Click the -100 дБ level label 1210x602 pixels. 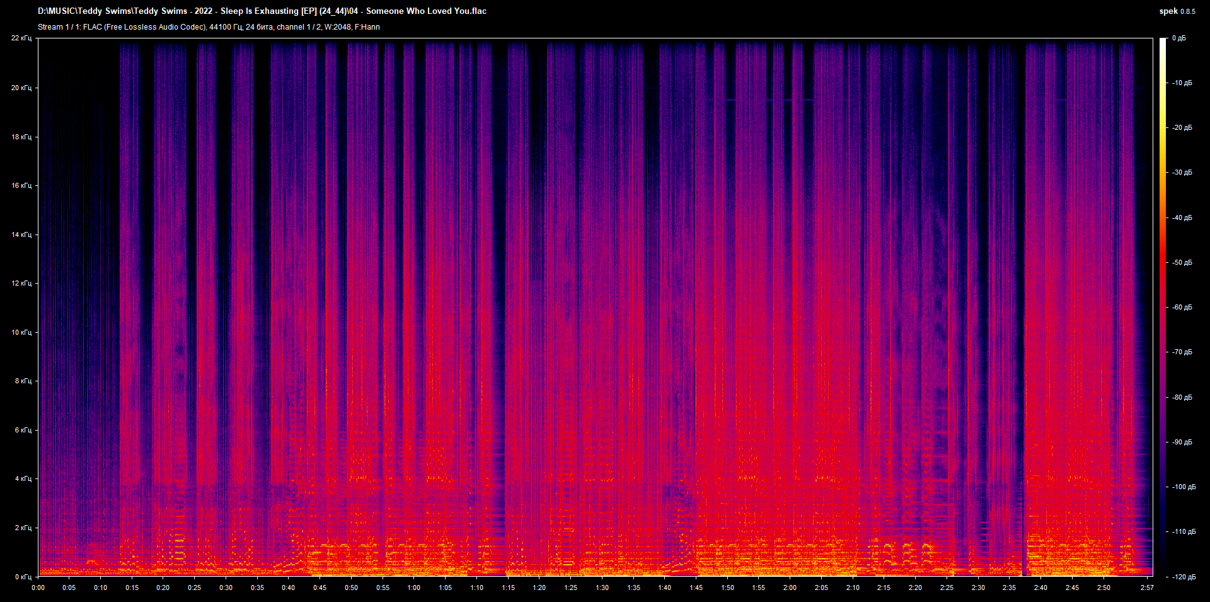[1184, 487]
